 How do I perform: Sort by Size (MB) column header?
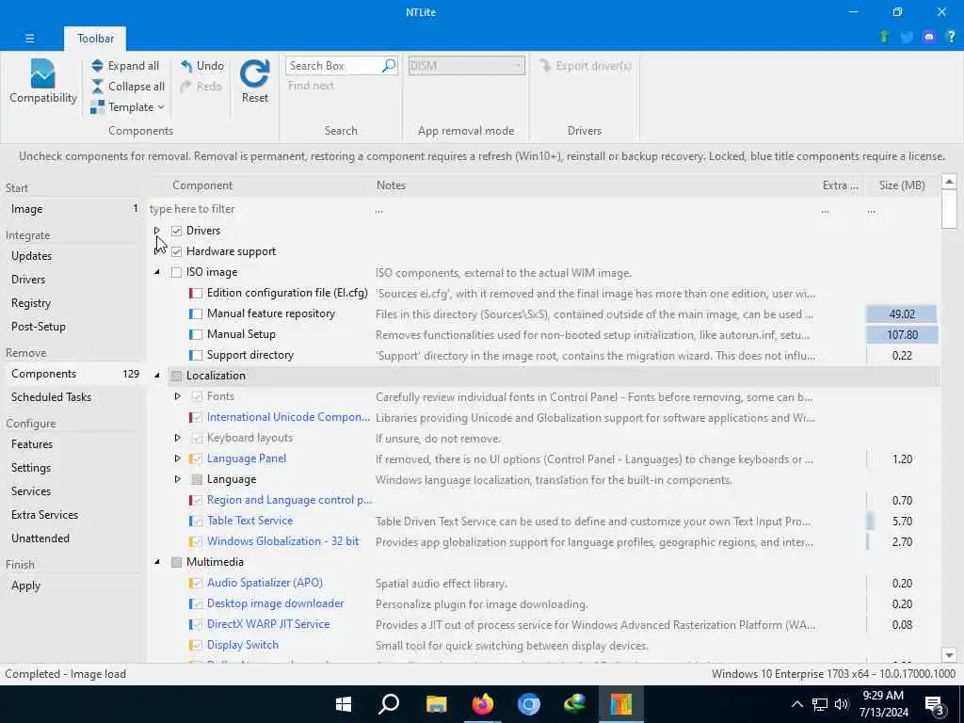901,185
